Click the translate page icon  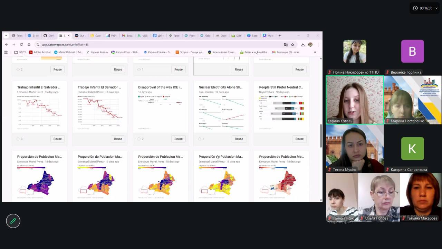(286, 45)
